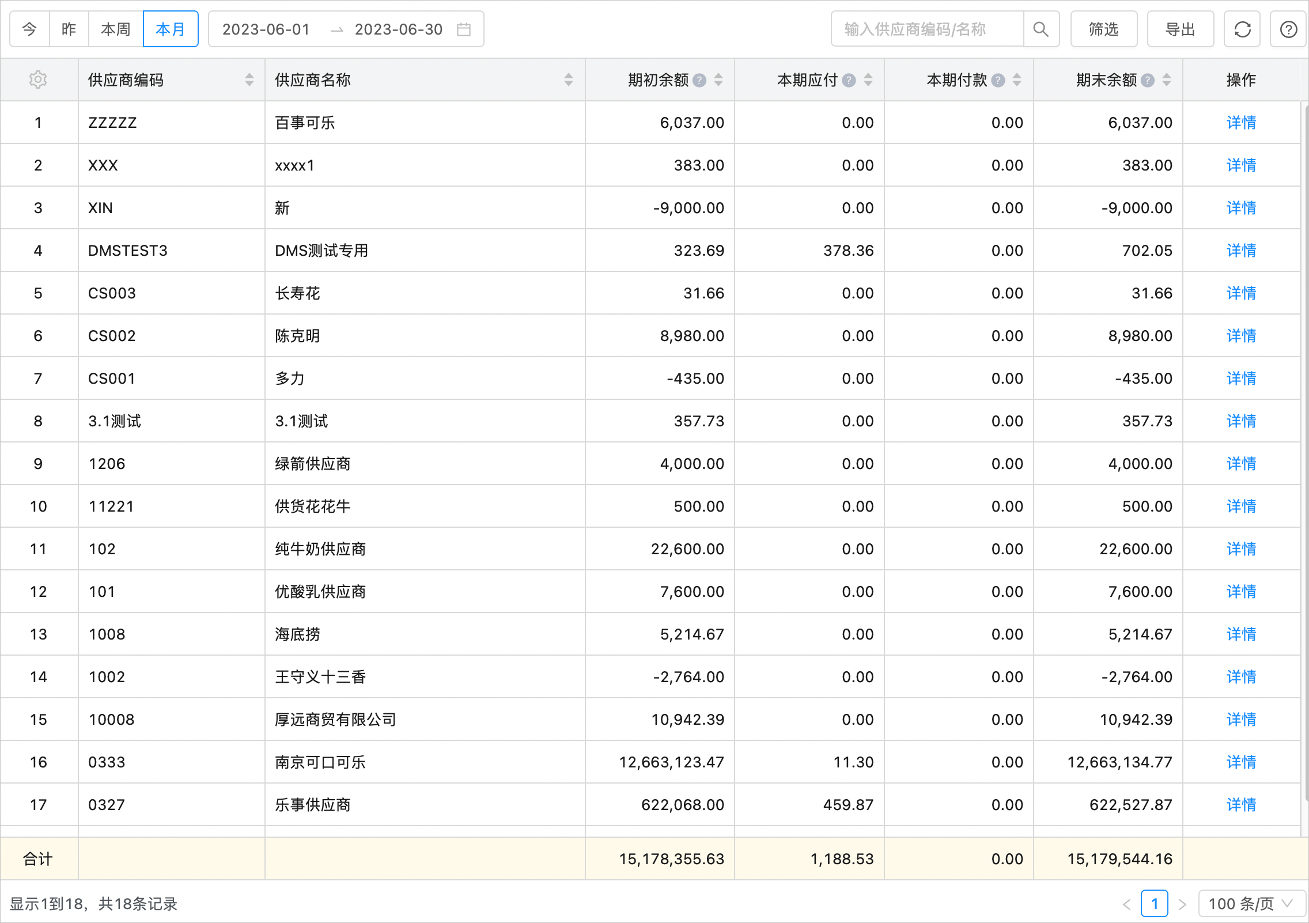This screenshot has width=1309, height=923.
Task: Show the 本期应付 help tooltip icon
Action: (x=849, y=80)
